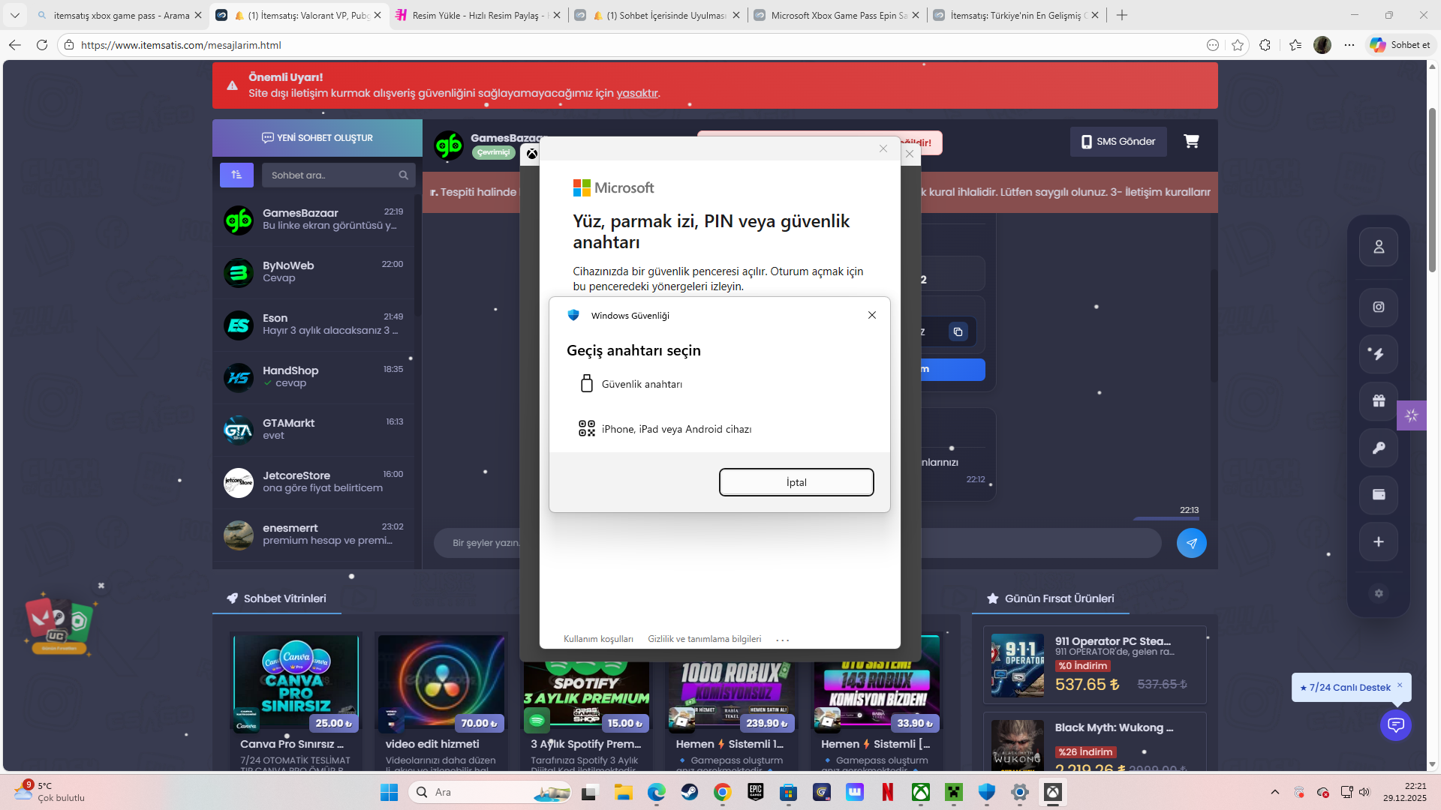Screen dimensions: 1441x810
Task: Click the İptal button in Windows Güvenliği
Action: (x=796, y=482)
